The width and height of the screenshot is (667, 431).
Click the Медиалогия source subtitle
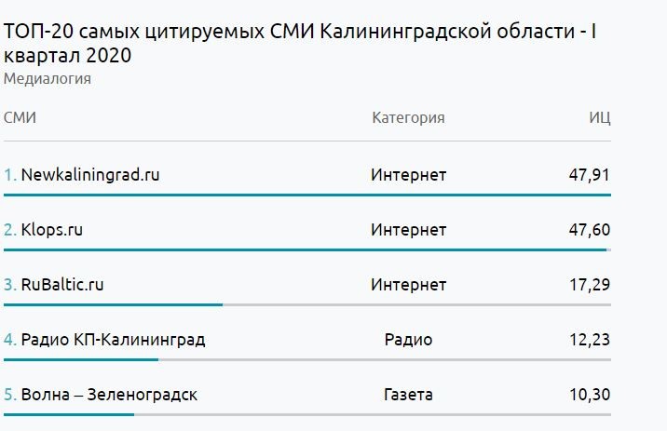coord(48,79)
